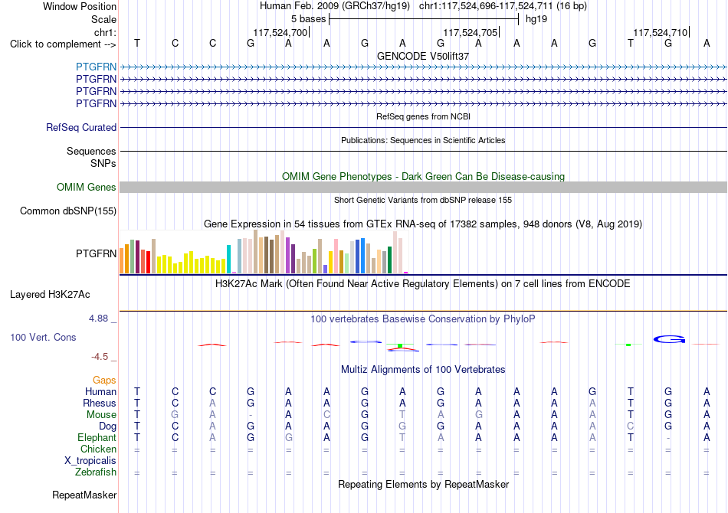Select the Dog alignment row label

click(107, 426)
